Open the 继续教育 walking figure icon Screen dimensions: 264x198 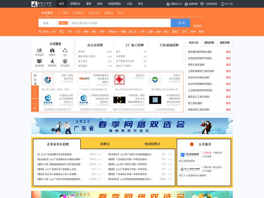tap(52, 61)
